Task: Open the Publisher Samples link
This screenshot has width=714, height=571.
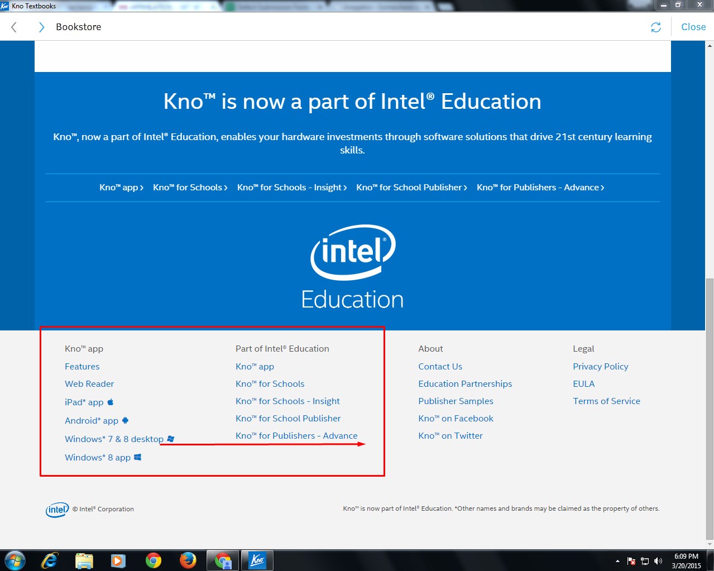Action: pyautogui.click(x=456, y=401)
